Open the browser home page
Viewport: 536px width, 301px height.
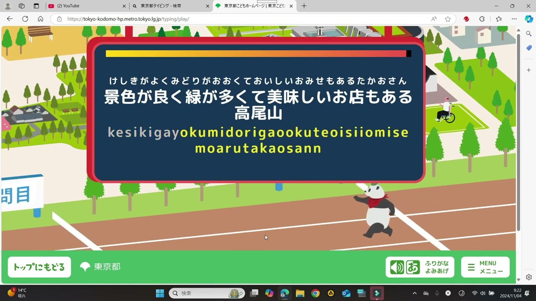(41, 19)
